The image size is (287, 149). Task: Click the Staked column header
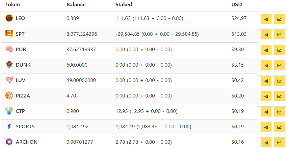(124, 4)
